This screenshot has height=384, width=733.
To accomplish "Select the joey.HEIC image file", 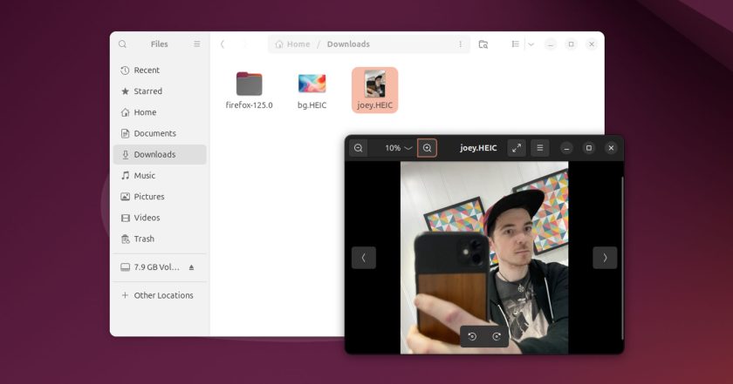I will [x=375, y=90].
